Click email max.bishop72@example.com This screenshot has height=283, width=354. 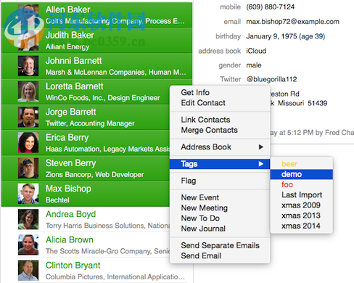[x=292, y=22]
